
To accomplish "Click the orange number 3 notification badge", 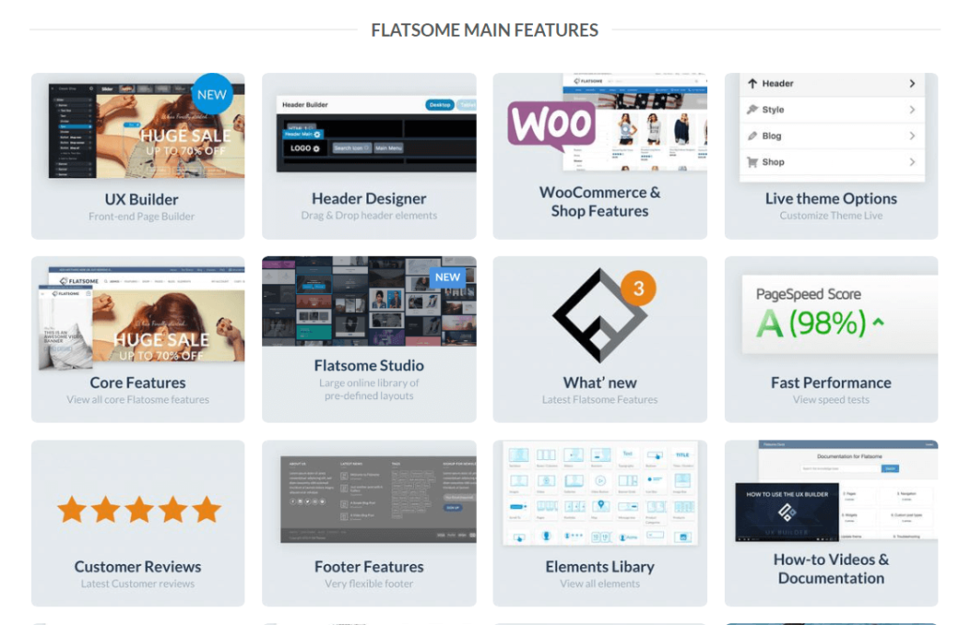I will [639, 289].
